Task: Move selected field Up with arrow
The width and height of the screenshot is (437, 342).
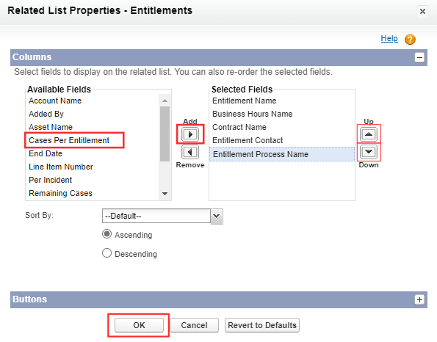Action: point(369,134)
